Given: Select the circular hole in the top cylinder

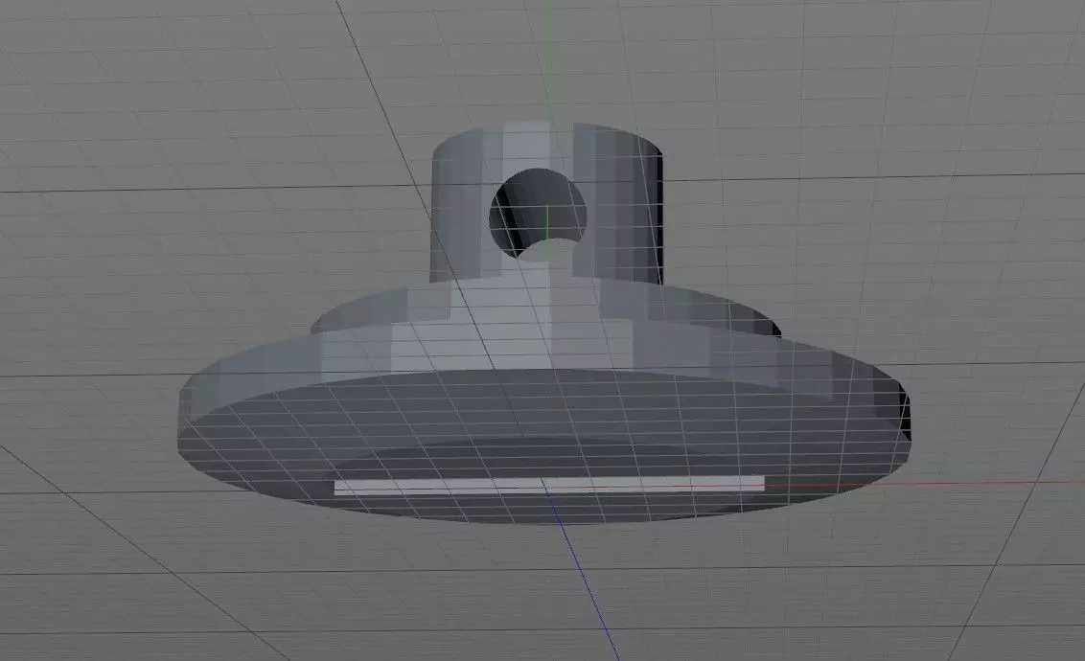Looking at the screenshot, I should pos(539,215).
